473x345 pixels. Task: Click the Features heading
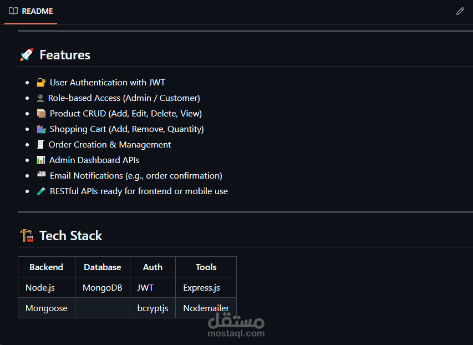(x=65, y=55)
